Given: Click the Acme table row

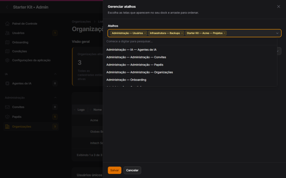Looking at the screenshot, I should (x=88, y=120).
